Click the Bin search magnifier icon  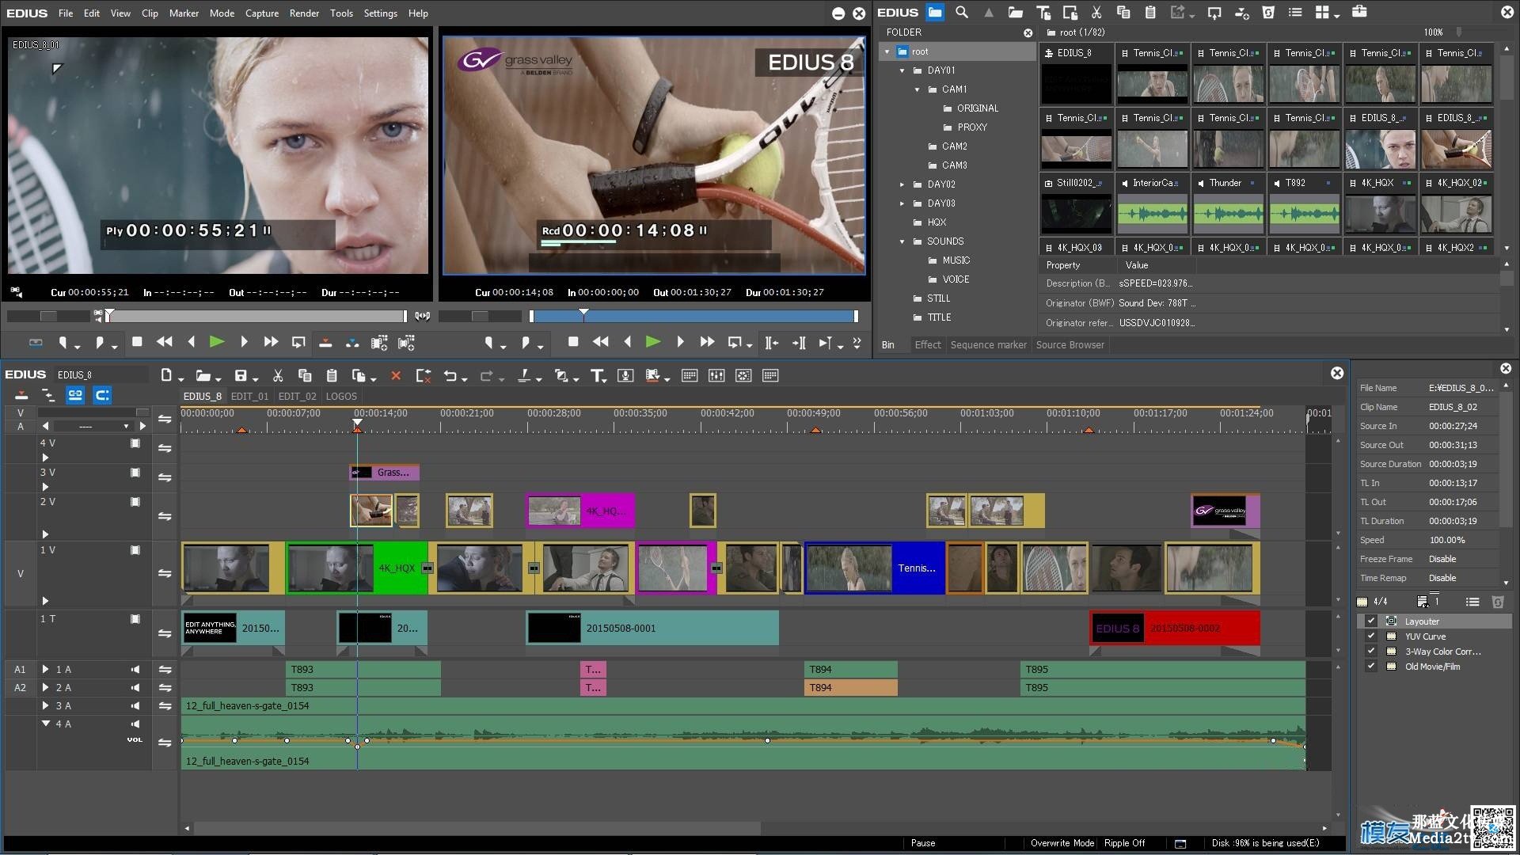coord(962,13)
